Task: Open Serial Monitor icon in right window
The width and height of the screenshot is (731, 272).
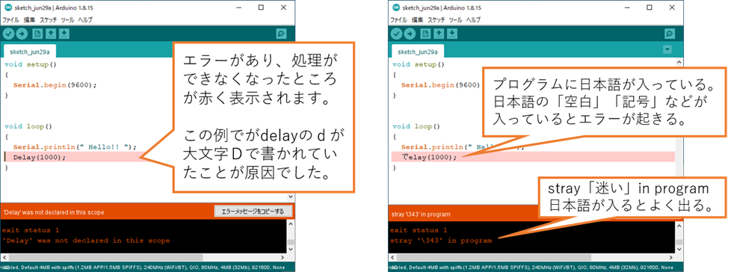Action: point(670,34)
